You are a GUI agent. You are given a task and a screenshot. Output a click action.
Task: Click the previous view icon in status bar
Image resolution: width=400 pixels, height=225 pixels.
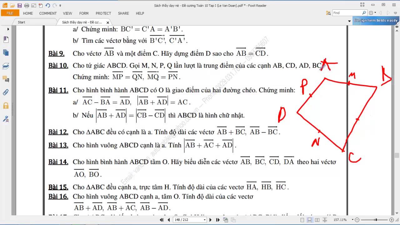pyautogui.click(x=226, y=220)
